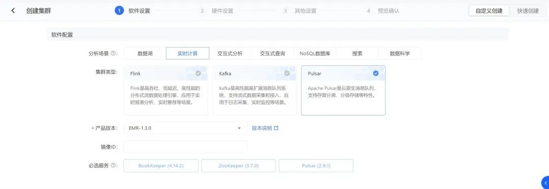Select the 数据湖 scenario tab
Viewport: 549px width, 189px height.
pos(145,54)
